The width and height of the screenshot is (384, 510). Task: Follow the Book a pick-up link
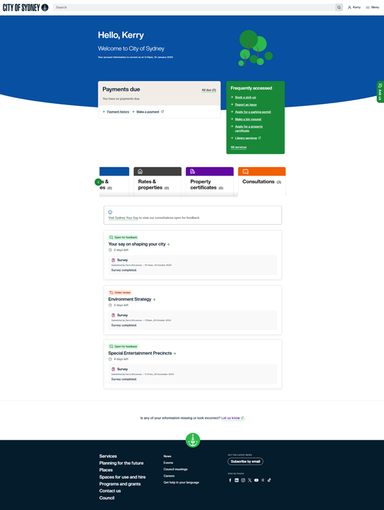tap(245, 97)
